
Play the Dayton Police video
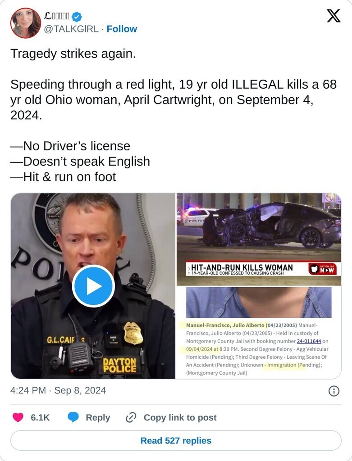pyautogui.click(x=93, y=286)
